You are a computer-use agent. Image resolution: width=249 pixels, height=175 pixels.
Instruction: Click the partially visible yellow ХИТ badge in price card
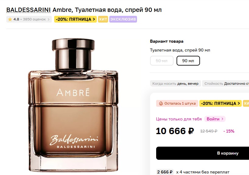point(246,103)
